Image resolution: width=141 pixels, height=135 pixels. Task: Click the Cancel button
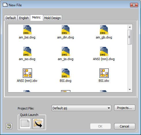(125, 126)
